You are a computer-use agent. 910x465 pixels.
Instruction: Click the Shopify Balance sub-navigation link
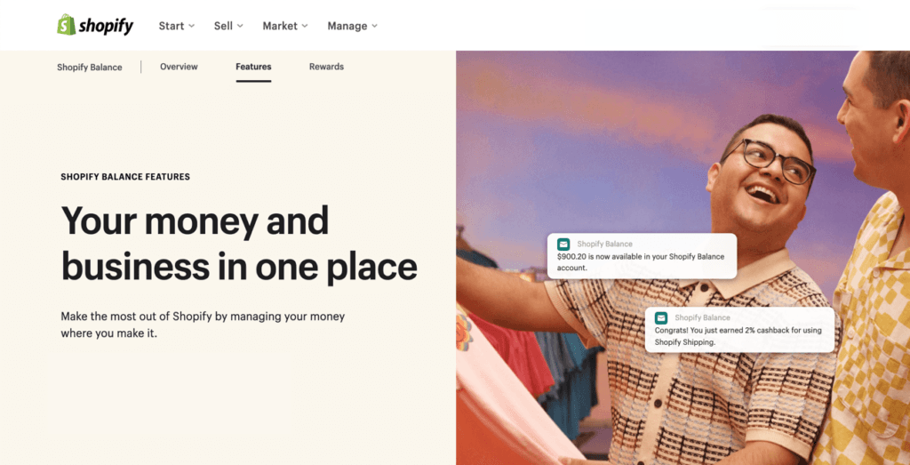tap(90, 68)
